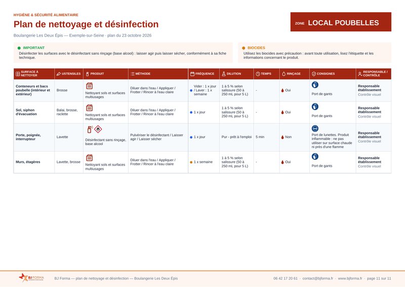Click the LOCAL POUBELLES zone banner

341,22
